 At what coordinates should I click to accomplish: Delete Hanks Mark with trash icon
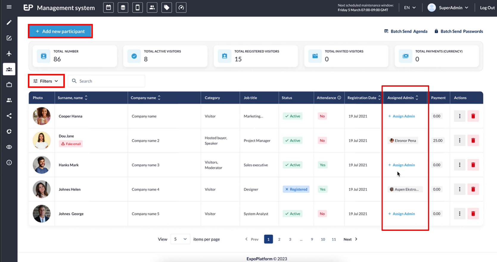pyautogui.click(x=473, y=165)
